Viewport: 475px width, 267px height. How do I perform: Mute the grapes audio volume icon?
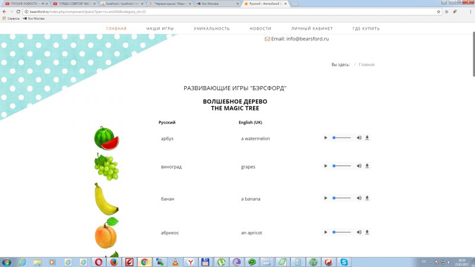click(359, 166)
